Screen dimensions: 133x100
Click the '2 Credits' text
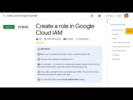click(70, 39)
